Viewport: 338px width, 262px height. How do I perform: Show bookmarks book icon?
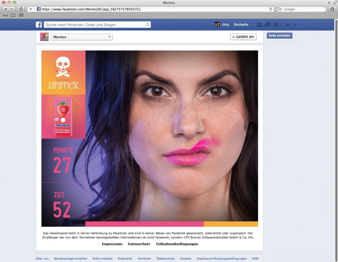tap(13, 15)
